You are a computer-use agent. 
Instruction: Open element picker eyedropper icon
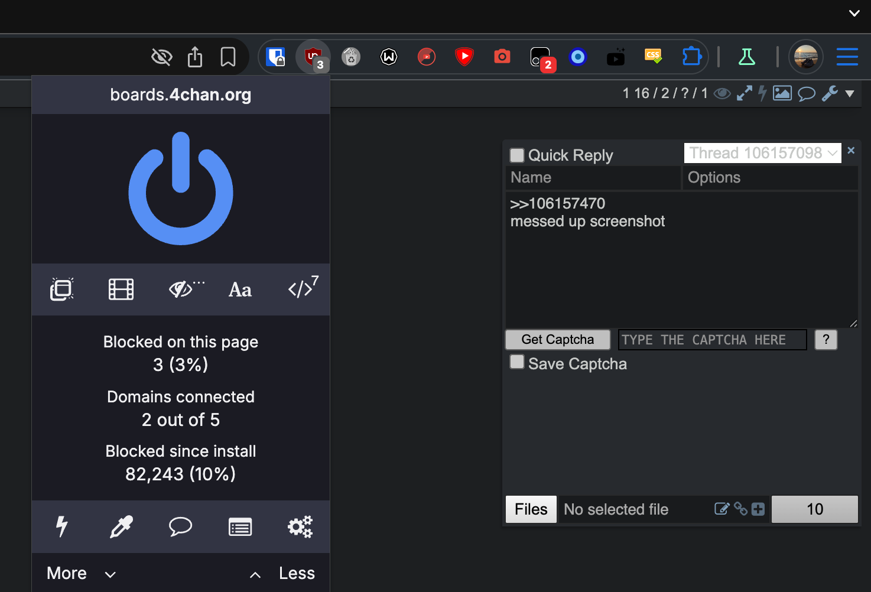tap(121, 526)
